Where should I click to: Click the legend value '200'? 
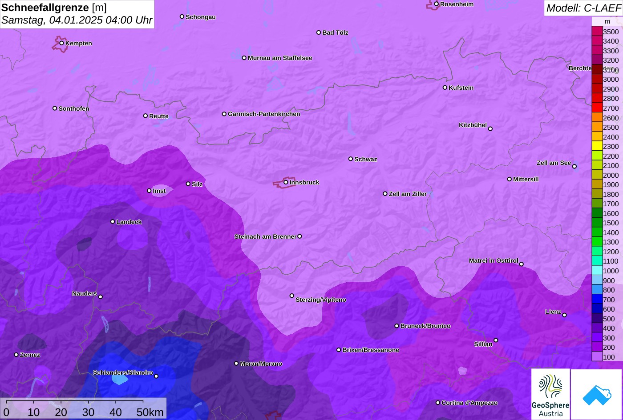pyautogui.click(x=609, y=348)
